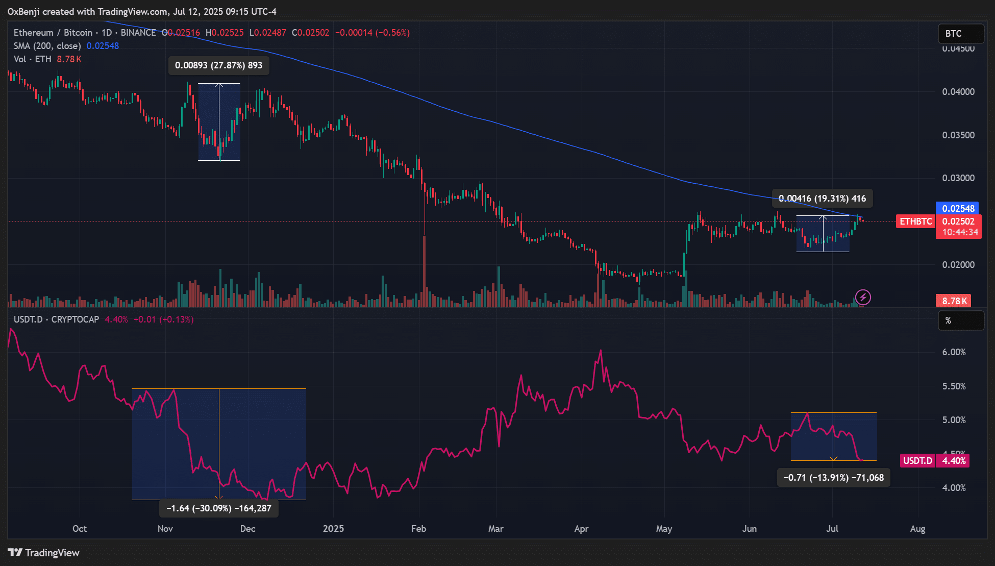
Task: Click the Aug label on time axis
Action: pyautogui.click(x=917, y=529)
